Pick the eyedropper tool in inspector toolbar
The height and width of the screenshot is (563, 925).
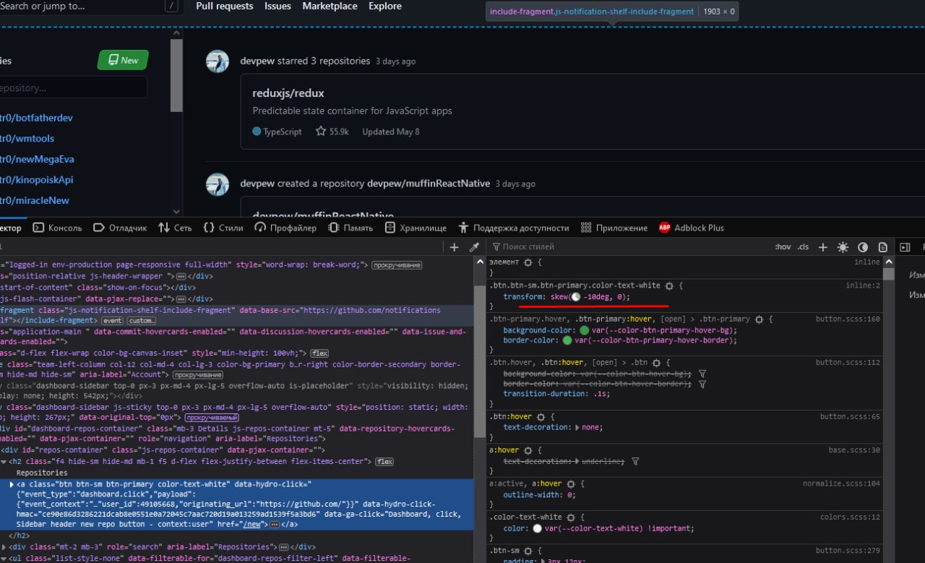(x=475, y=247)
